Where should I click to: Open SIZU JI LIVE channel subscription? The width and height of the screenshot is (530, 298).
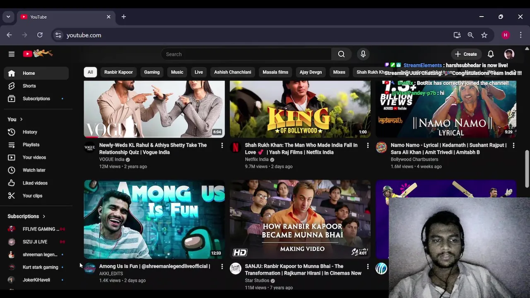(36, 242)
